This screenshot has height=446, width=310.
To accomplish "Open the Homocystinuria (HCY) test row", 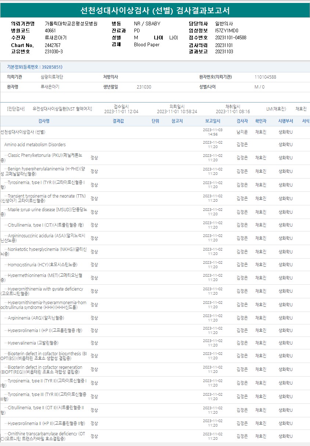I will tap(43, 265).
